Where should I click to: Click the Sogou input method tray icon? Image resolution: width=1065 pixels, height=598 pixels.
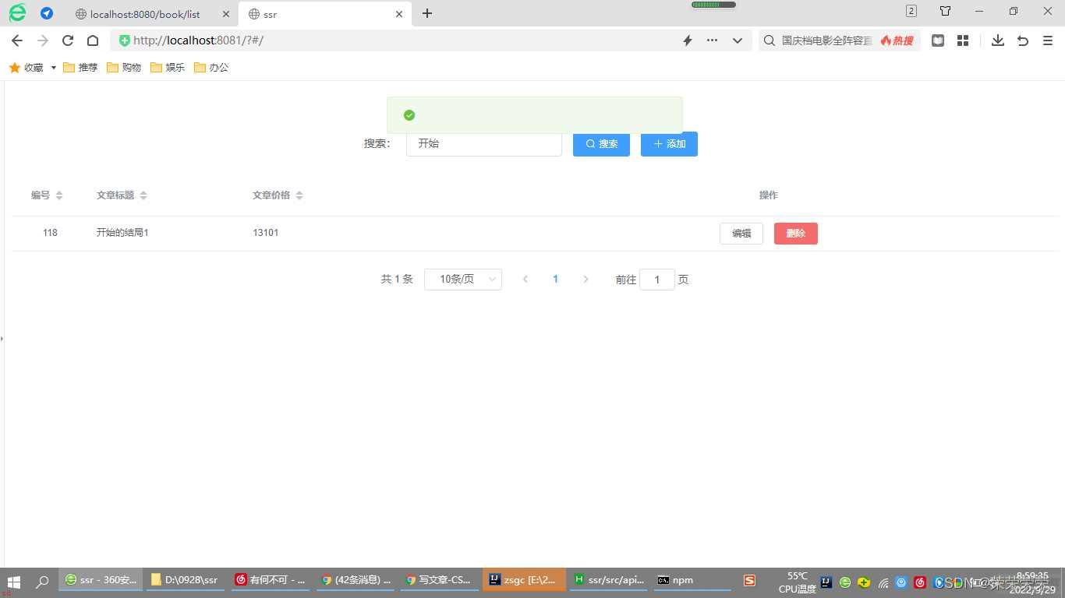tap(749, 581)
